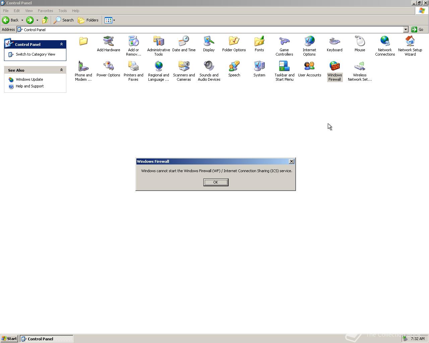Toggle the Folders pane button
The image size is (429, 343).
[88, 20]
